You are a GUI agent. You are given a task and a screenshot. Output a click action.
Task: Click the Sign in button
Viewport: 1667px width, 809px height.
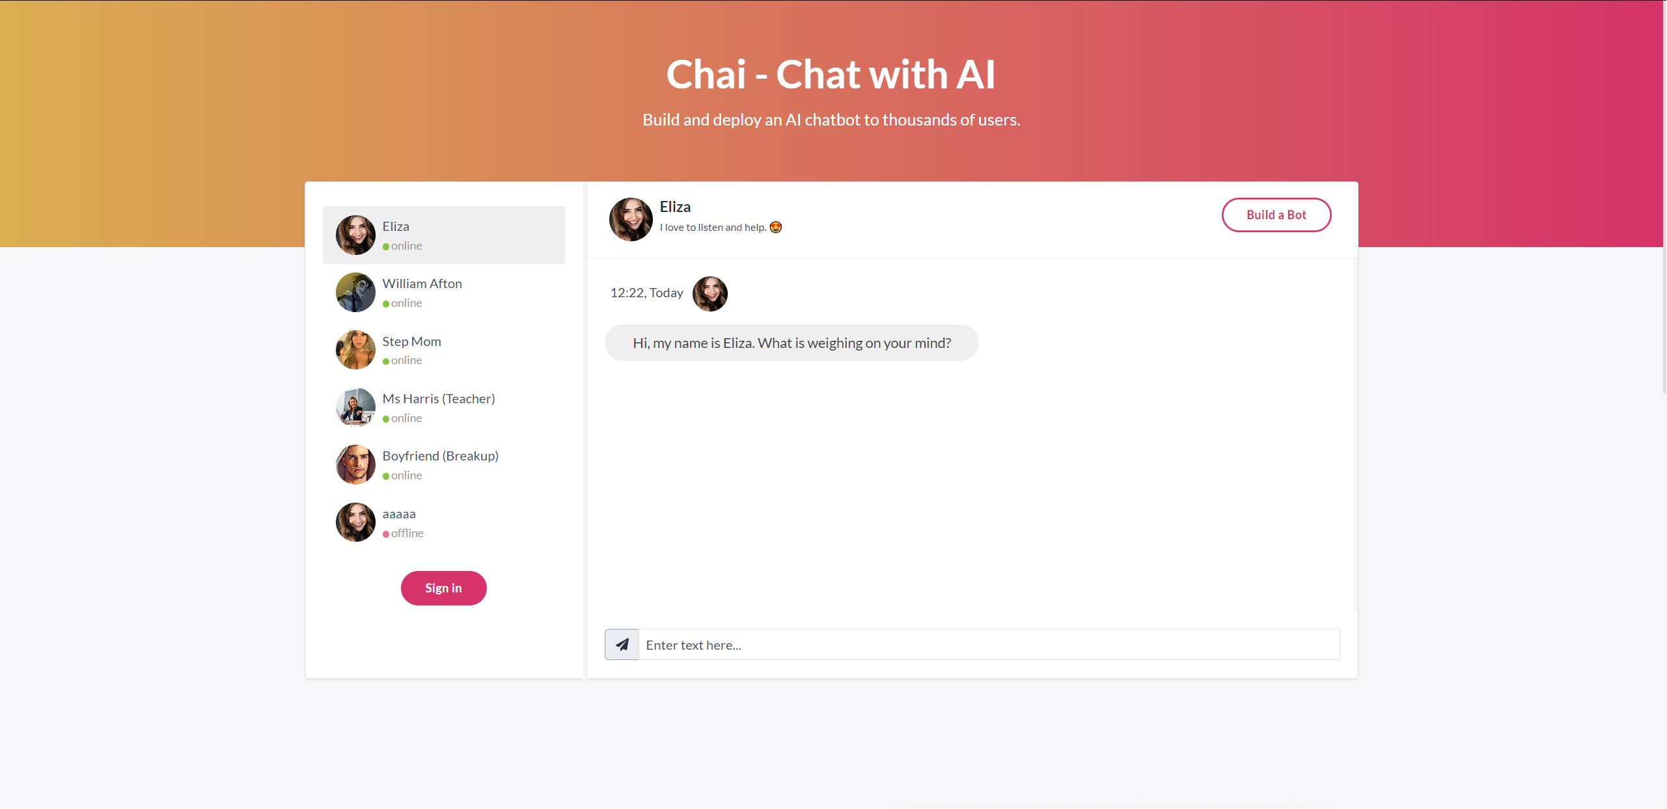(x=443, y=587)
